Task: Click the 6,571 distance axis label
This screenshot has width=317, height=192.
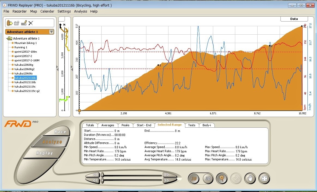Action: tap(213, 113)
